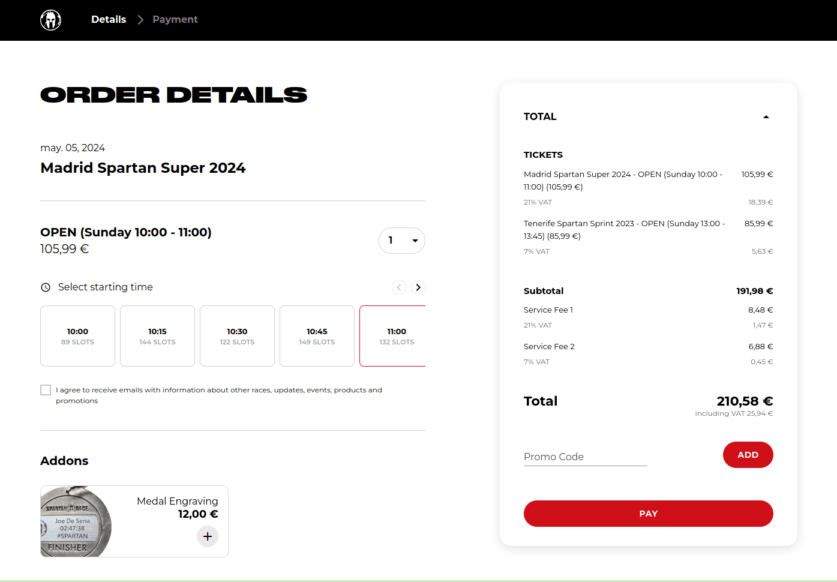
Task: Tick the receive emails consent checkbox
Action: (46, 390)
